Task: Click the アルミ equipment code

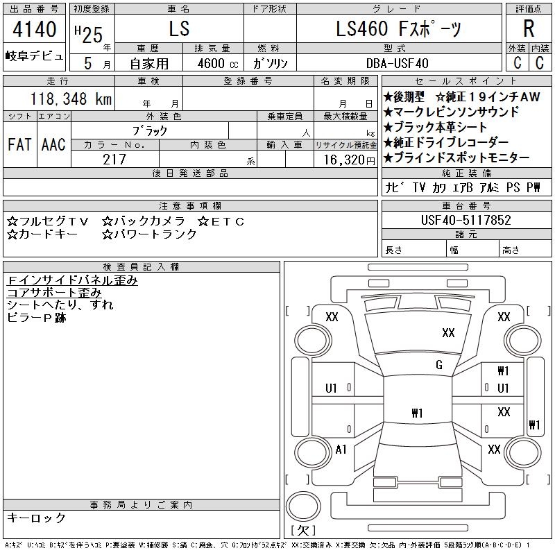Action: pyautogui.click(x=490, y=187)
